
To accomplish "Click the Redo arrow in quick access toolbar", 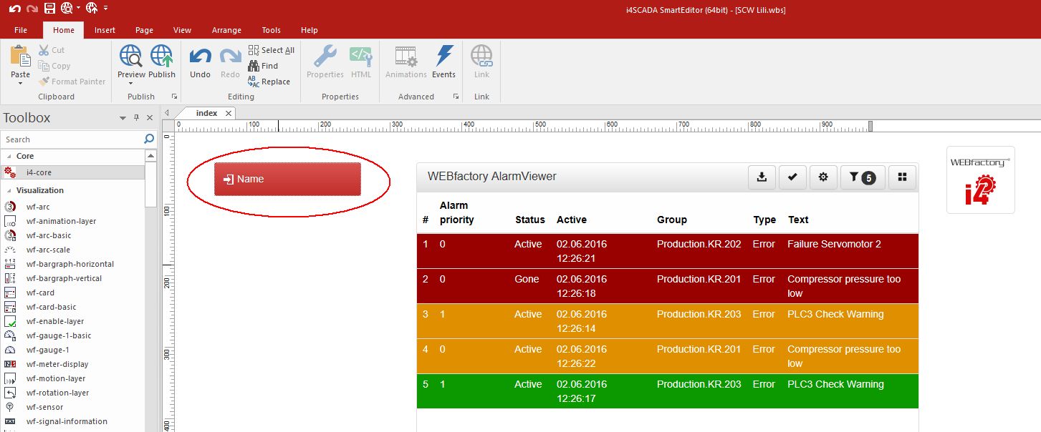I will pyautogui.click(x=32, y=9).
